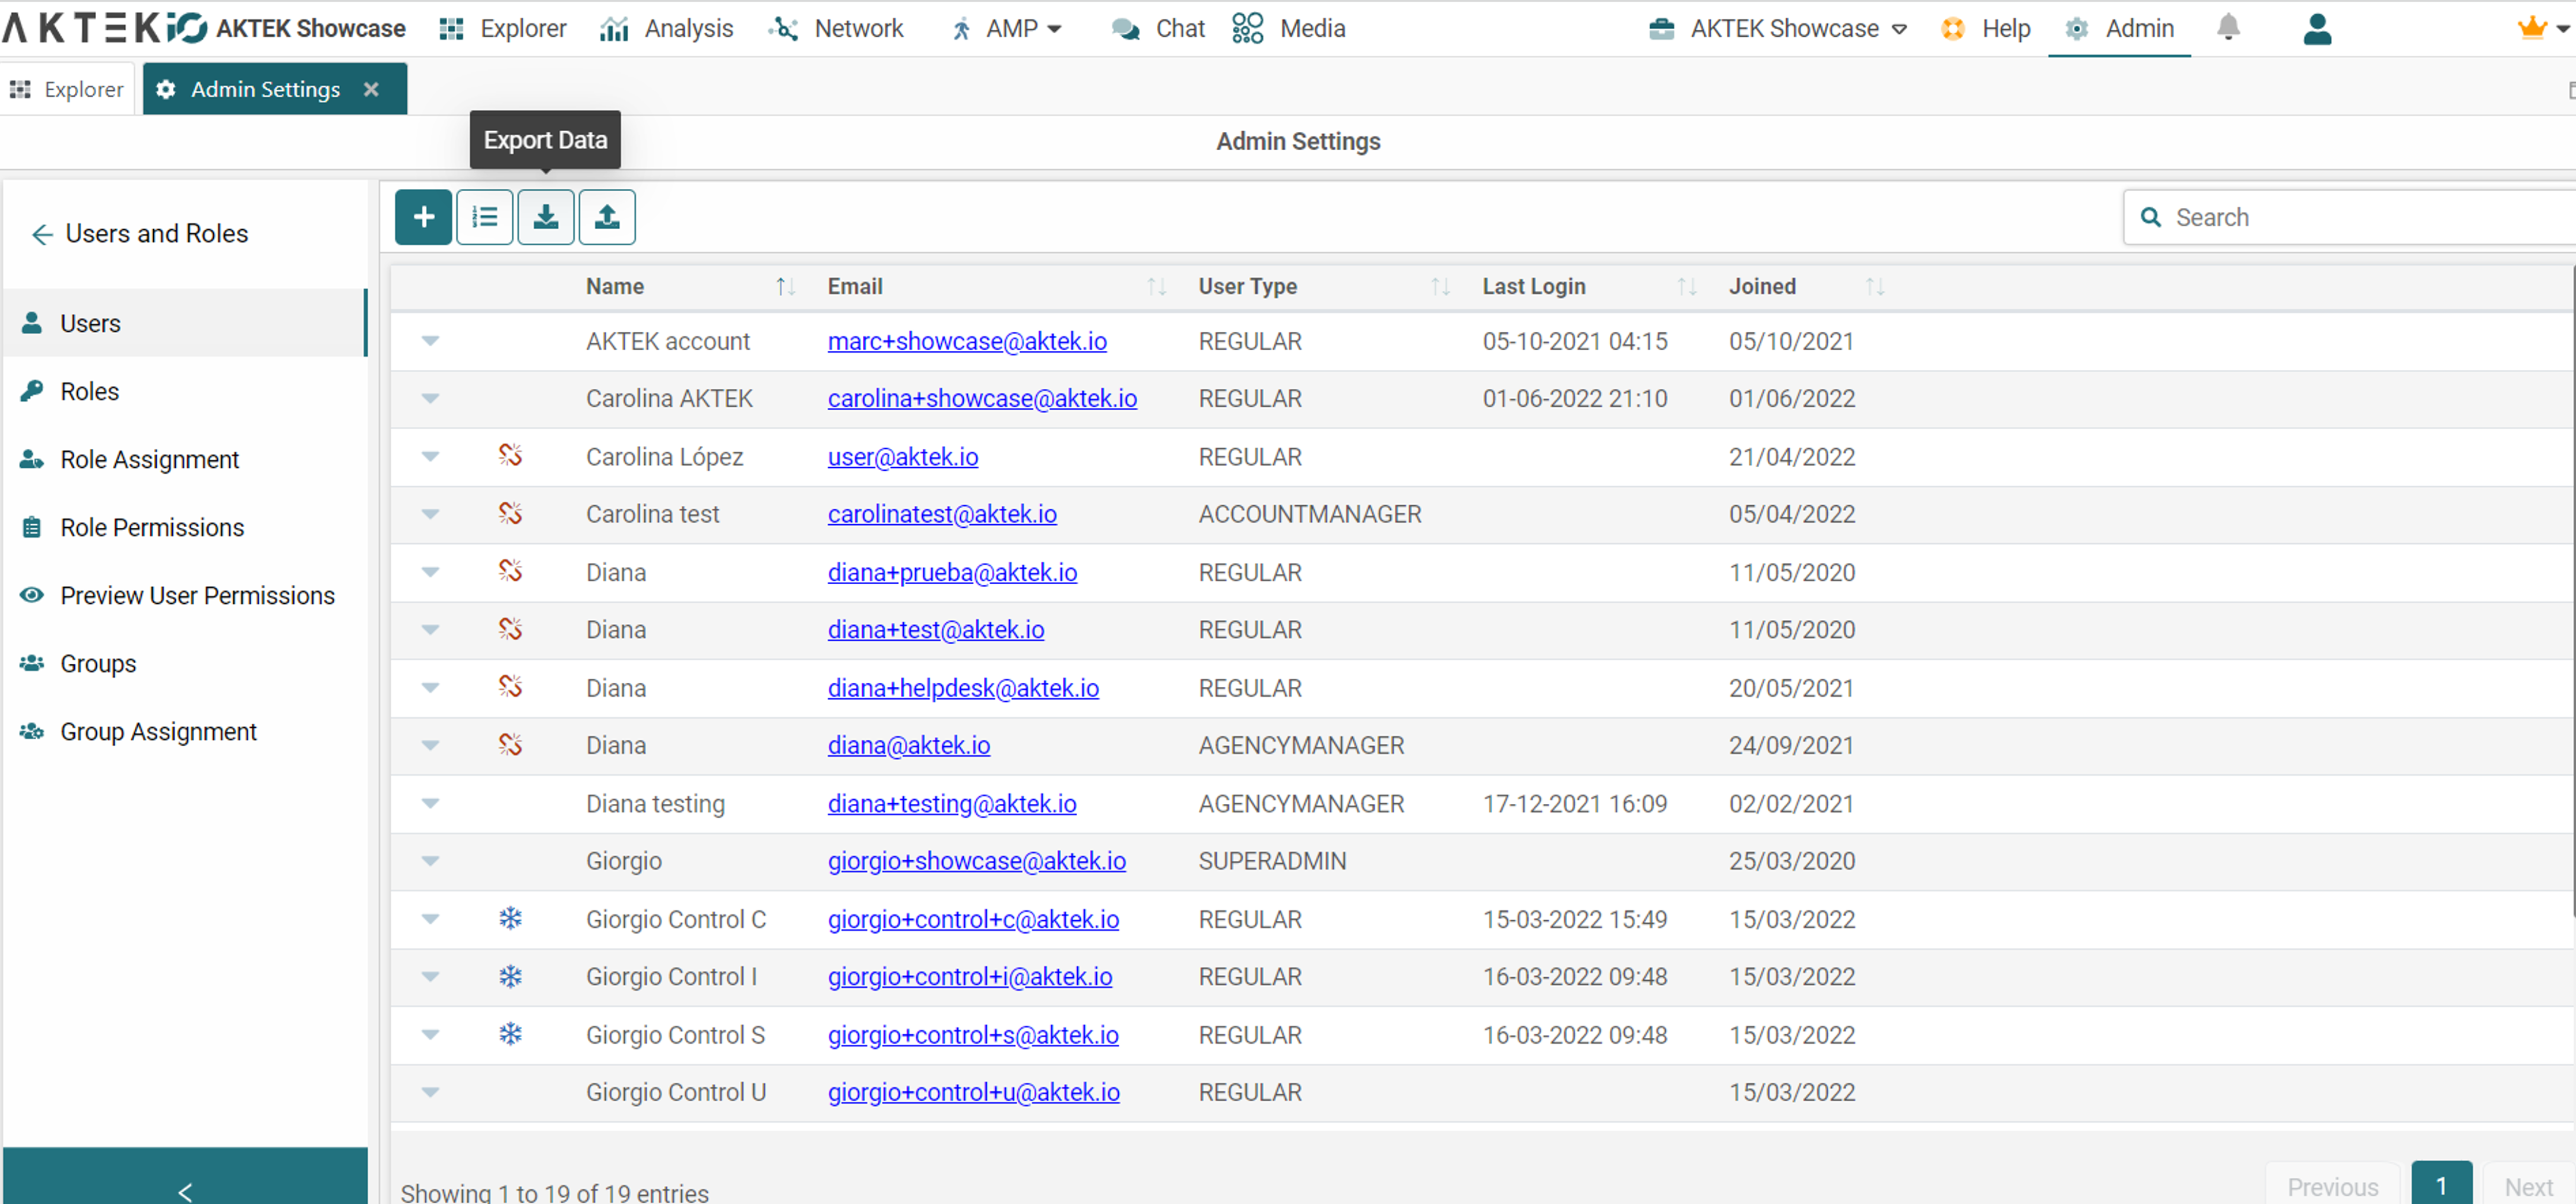Viewport: 2576px width, 1204px height.
Task: Open carolina+showcase@aktek.io email link
Action: tap(982, 398)
